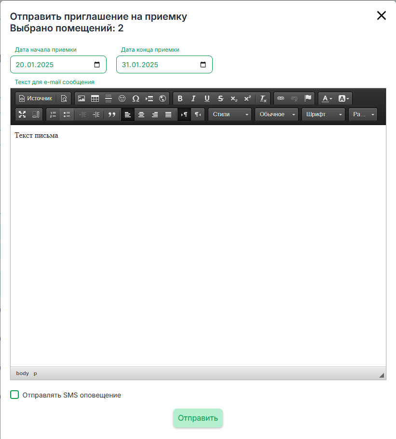Toggle show blocks icon
The height and width of the screenshot is (439, 396).
click(x=36, y=114)
